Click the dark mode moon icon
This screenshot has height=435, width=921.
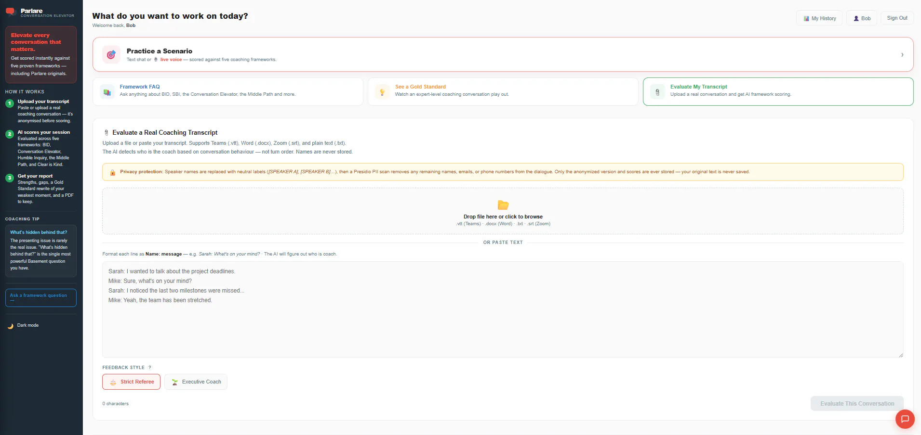pos(11,326)
